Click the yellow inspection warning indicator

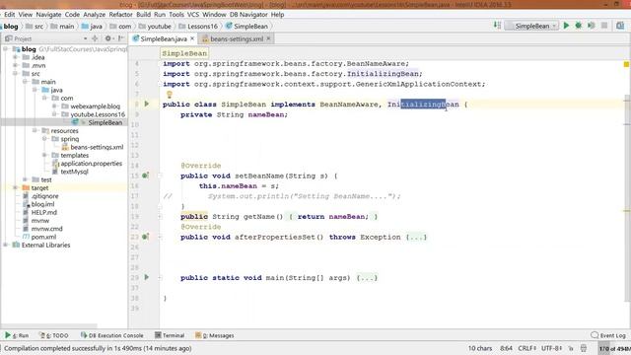pos(626,64)
